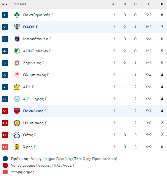The image size is (167, 176).
Task: Click the Markopoulo team logo
Action: pos(17,39)
